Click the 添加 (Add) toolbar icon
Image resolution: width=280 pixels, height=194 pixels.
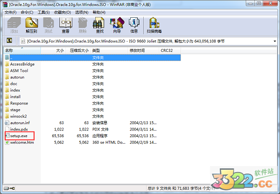pos(14,23)
